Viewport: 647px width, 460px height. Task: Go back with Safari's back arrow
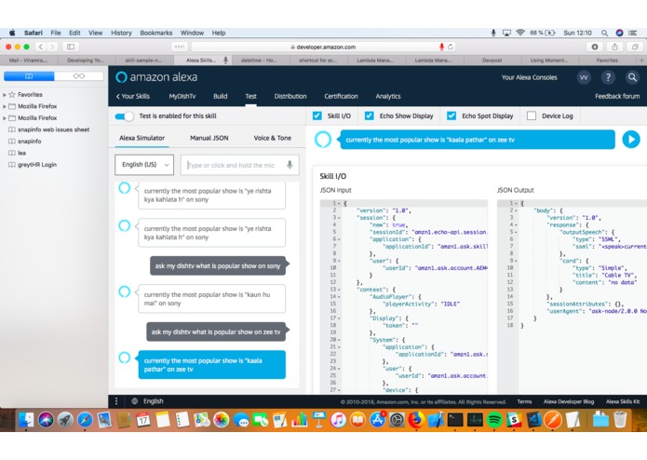pyautogui.click(x=40, y=47)
